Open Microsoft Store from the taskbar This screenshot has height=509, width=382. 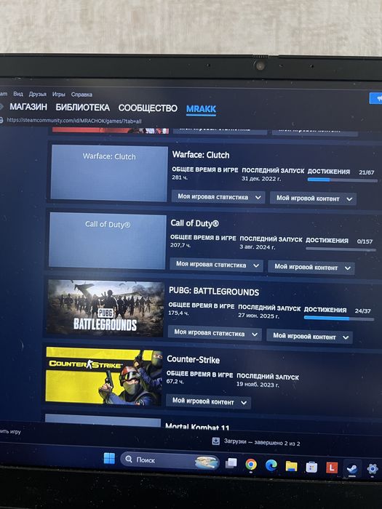point(311,467)
